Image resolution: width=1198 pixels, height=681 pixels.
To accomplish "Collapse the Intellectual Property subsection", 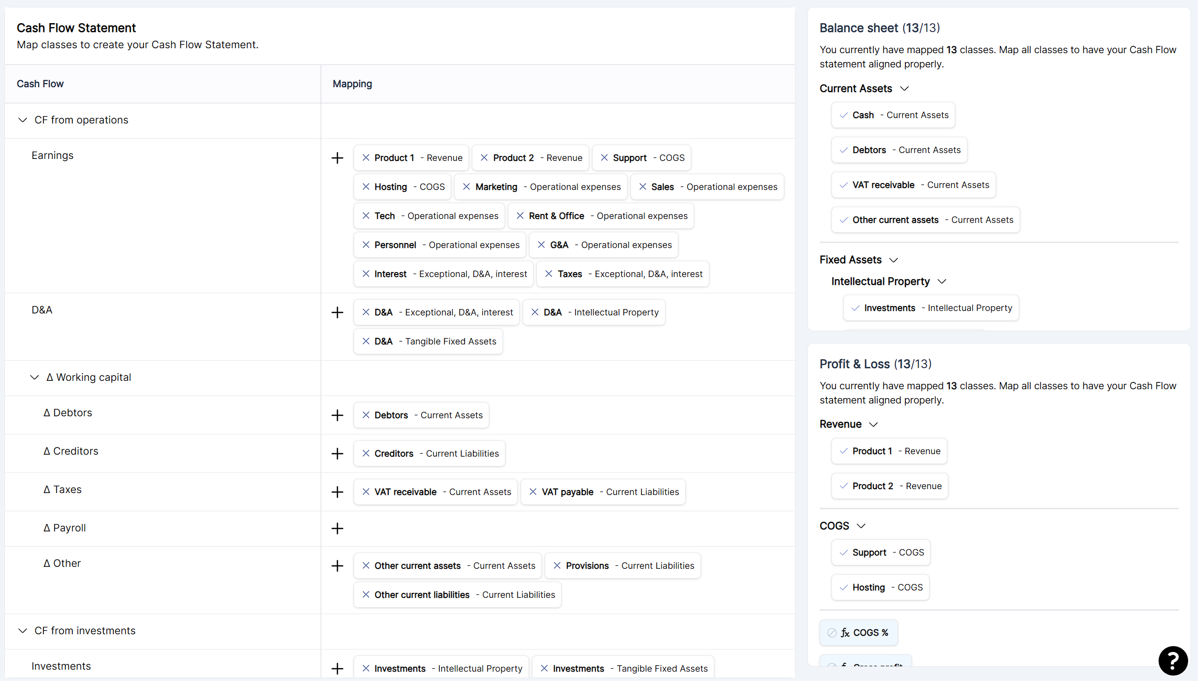I will click(x=942, y=281).
